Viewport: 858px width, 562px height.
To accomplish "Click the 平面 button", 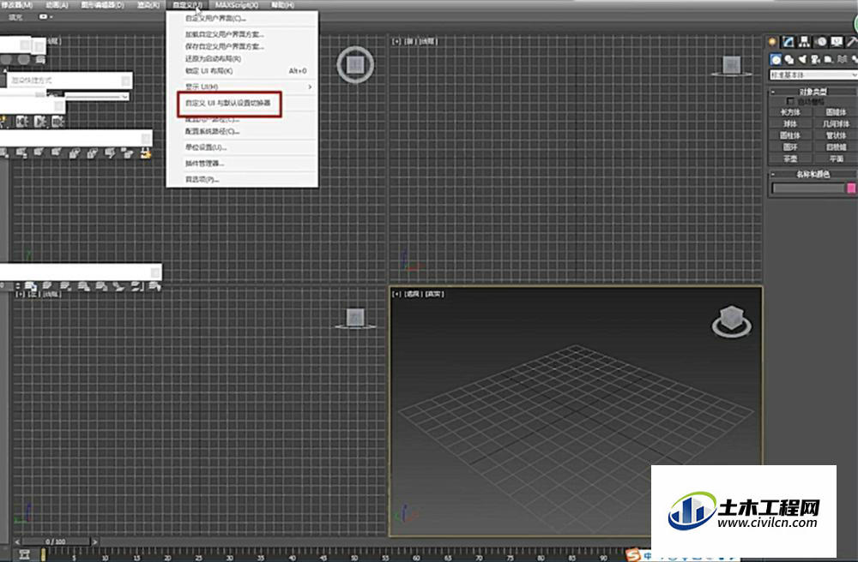I will [x=836, y=159].
